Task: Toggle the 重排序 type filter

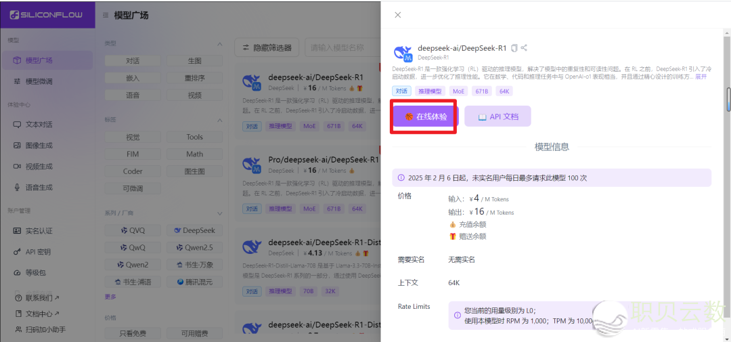Action: (x=194, y=78)
